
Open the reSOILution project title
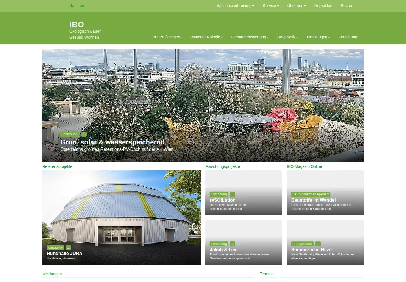(222, 200)
